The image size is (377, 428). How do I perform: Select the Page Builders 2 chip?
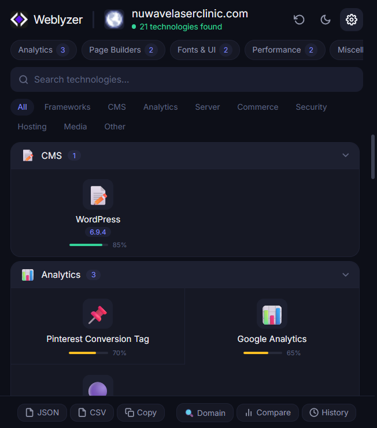point(123,50)
